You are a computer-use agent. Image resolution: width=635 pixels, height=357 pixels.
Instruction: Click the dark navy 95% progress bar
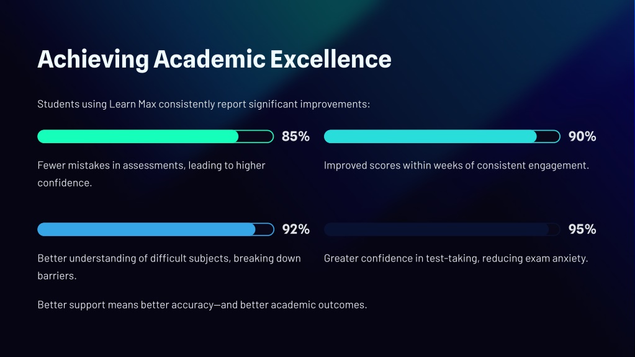pos(442,229)
